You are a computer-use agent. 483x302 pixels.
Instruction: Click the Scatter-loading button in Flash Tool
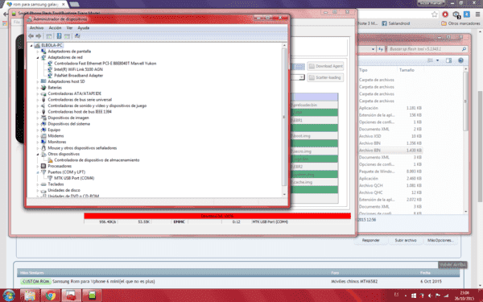click(x=325, y=77)
